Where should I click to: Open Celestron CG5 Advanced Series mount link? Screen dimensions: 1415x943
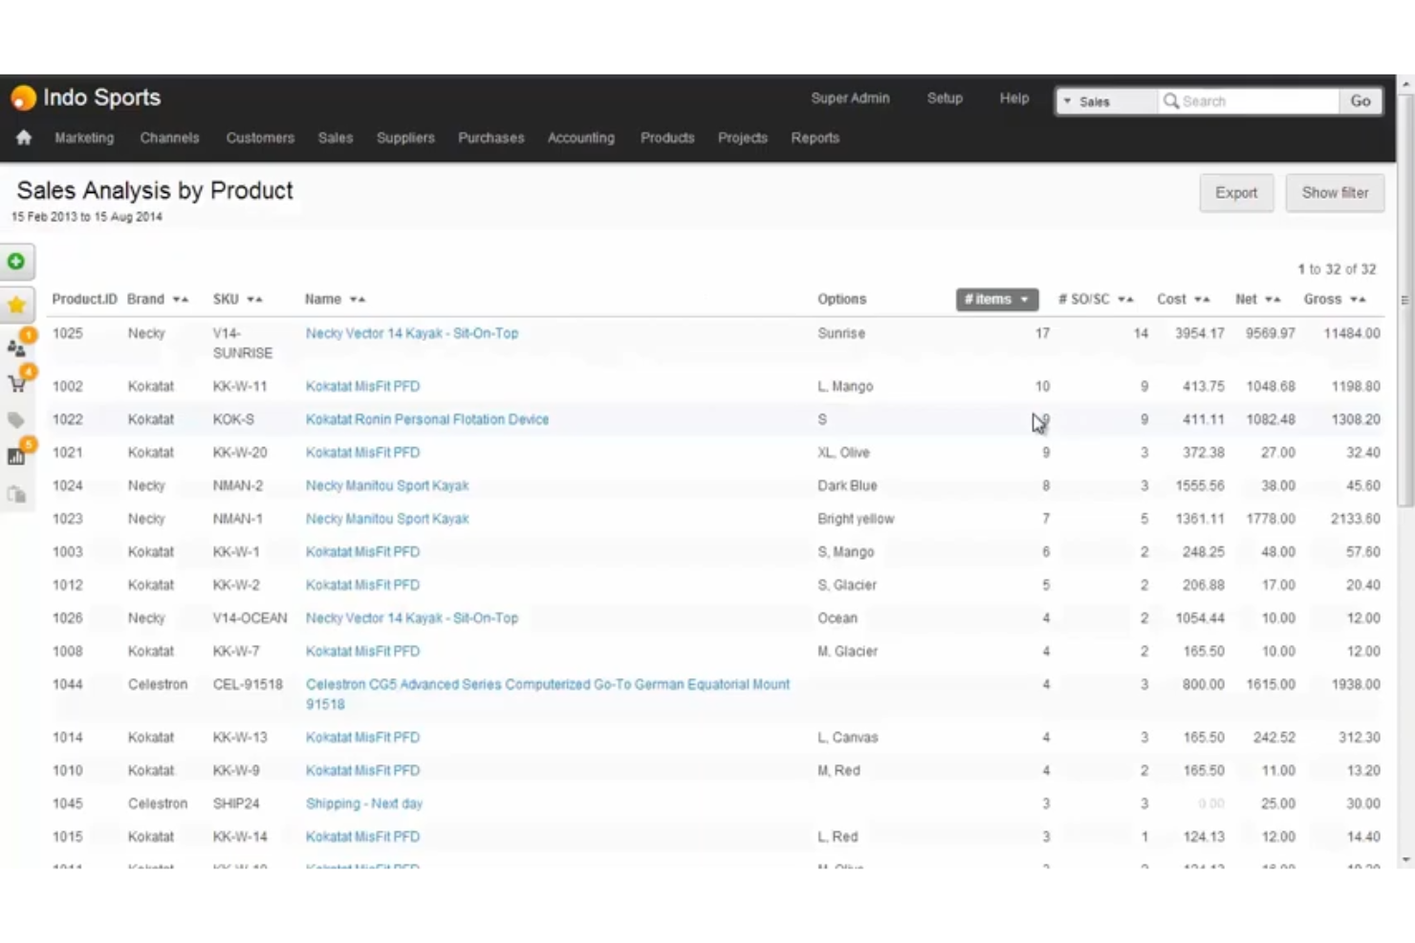click(x=548, y=694)
